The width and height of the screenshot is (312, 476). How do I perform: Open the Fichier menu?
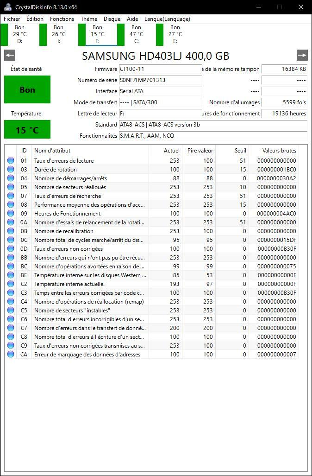(x=12, y=19)
